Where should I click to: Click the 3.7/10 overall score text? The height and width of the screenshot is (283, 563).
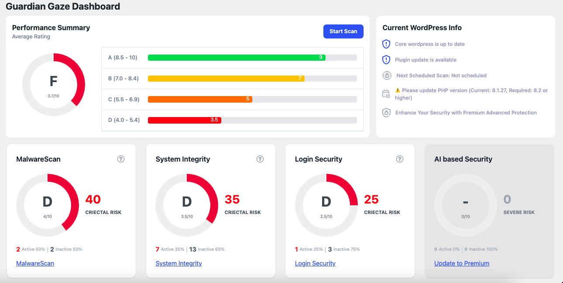[54, 95]
